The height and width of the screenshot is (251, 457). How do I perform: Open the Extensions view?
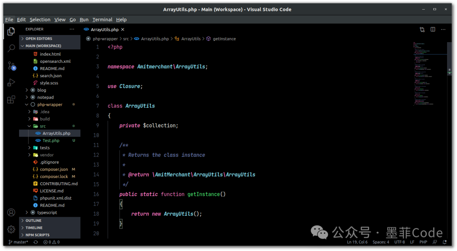click(11, 100)
